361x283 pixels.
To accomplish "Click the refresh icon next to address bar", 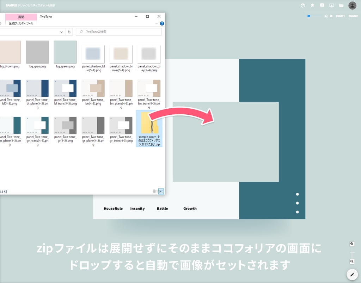I will tap(69, 31).
